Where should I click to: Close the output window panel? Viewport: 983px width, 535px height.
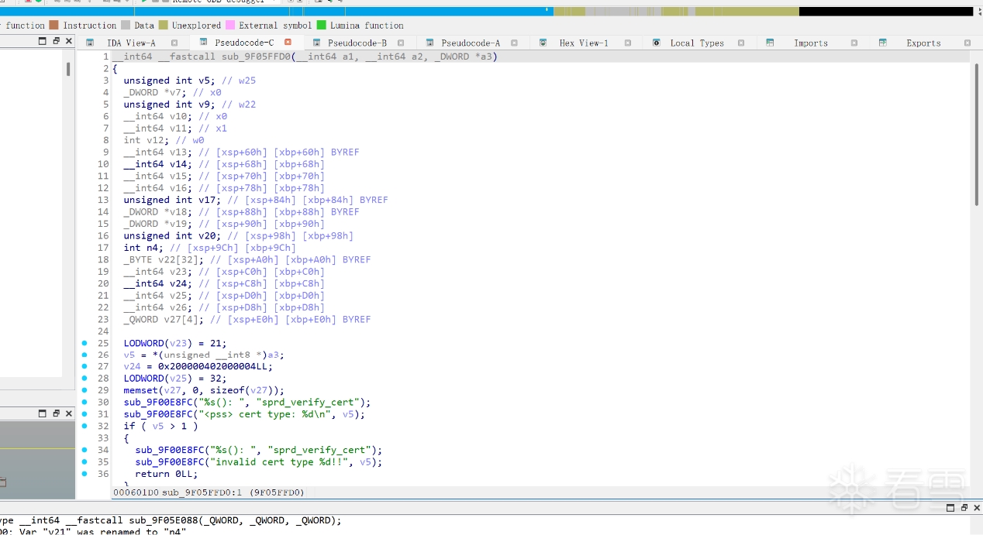[976, 508]
